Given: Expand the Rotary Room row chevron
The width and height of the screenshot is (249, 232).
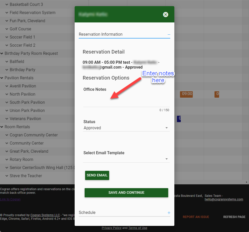Looking at the screenshot, I should point(7,160).
